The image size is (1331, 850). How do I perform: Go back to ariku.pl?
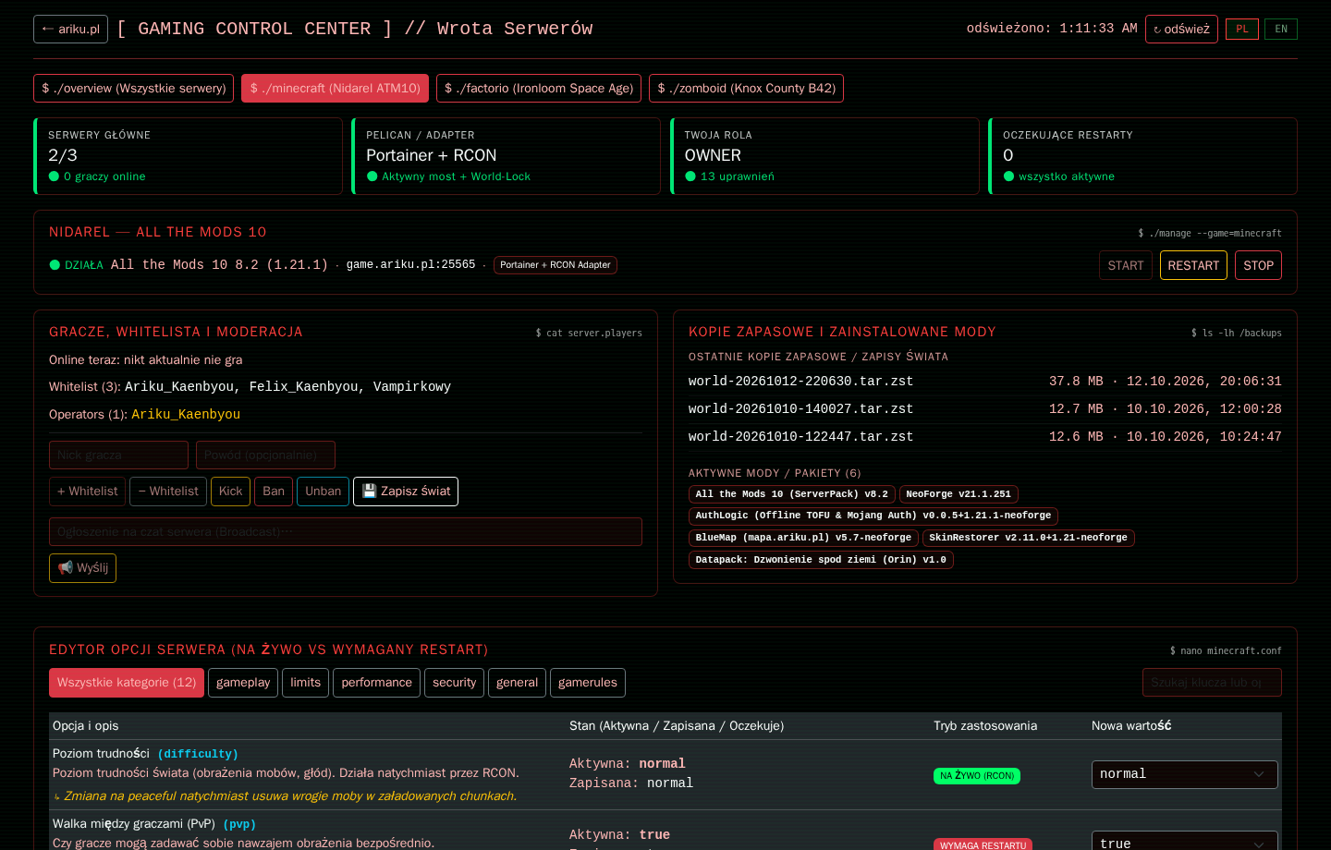[70, 29]
